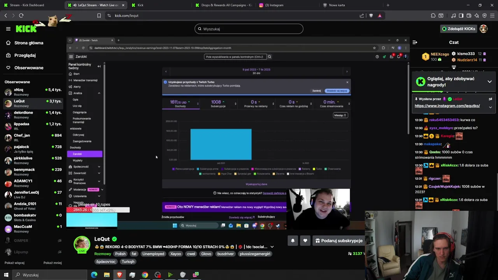498x280 pixels.
Task: Select the Unemployed tag
Action: click(153, 254)
